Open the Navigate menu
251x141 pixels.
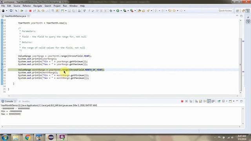coord(38,6)
